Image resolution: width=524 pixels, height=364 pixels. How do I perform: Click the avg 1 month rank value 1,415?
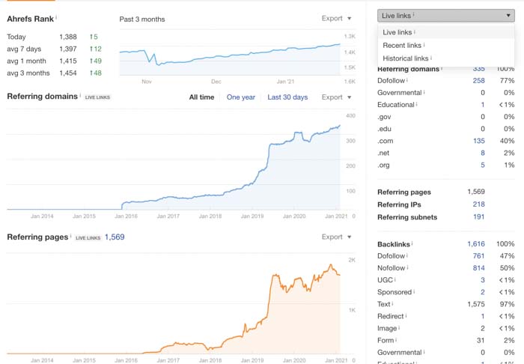point(68,61)
